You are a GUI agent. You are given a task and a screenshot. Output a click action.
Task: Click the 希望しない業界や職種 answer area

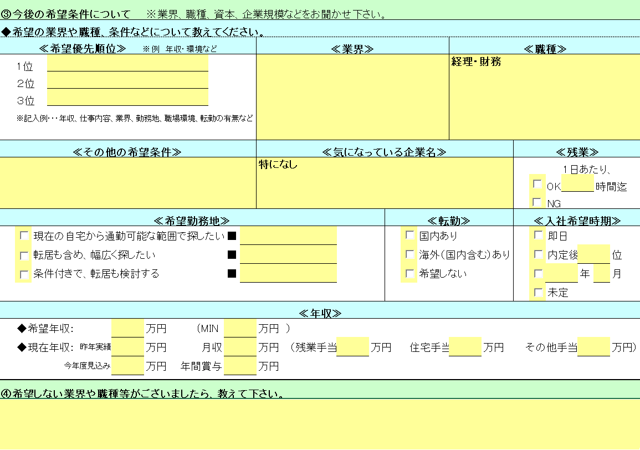(320, 425)
